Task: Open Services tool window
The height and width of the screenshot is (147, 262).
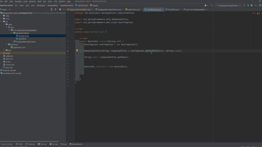Action: tap(54, 144)
